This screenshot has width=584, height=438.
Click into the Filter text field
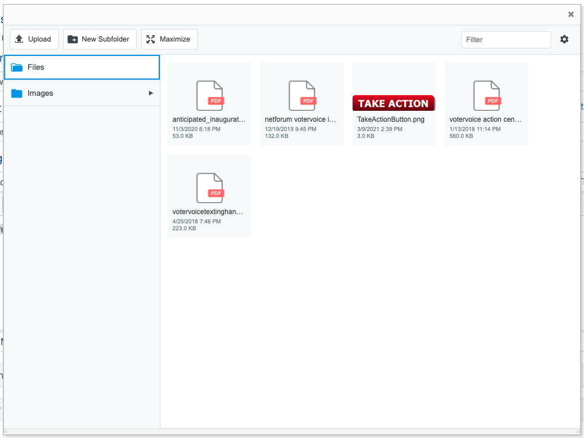point(506,40)
